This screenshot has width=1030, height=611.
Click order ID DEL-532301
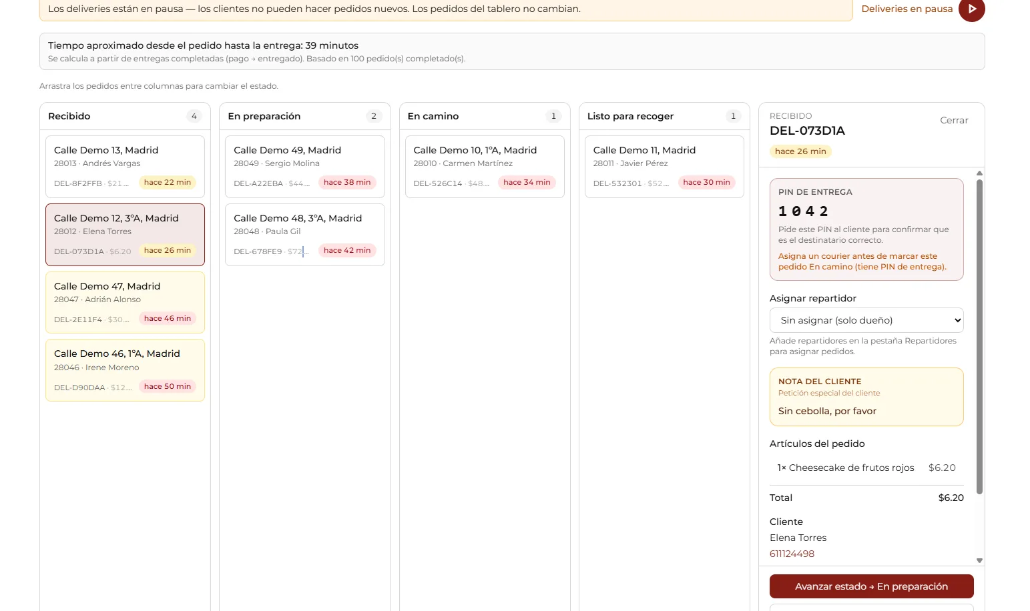pos(617,183)
